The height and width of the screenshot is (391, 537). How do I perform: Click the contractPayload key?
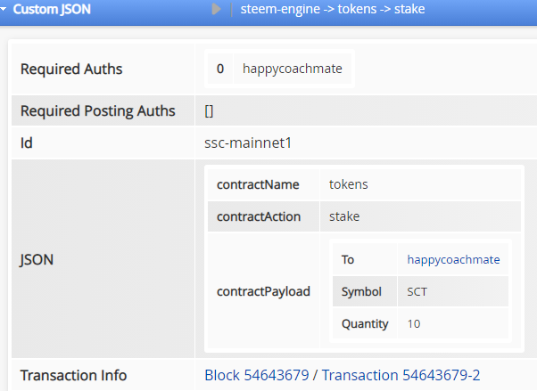click(x=263, y=291)
